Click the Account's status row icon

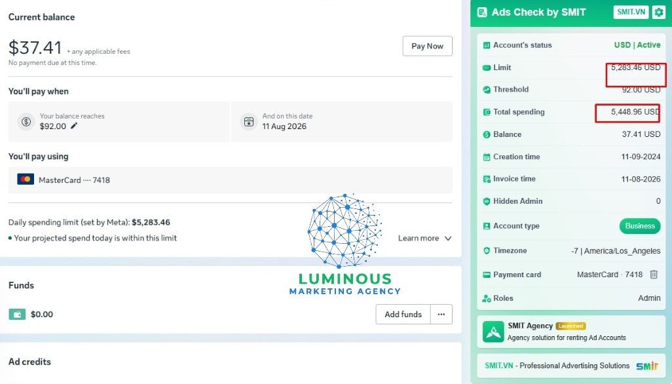(487, 45)
